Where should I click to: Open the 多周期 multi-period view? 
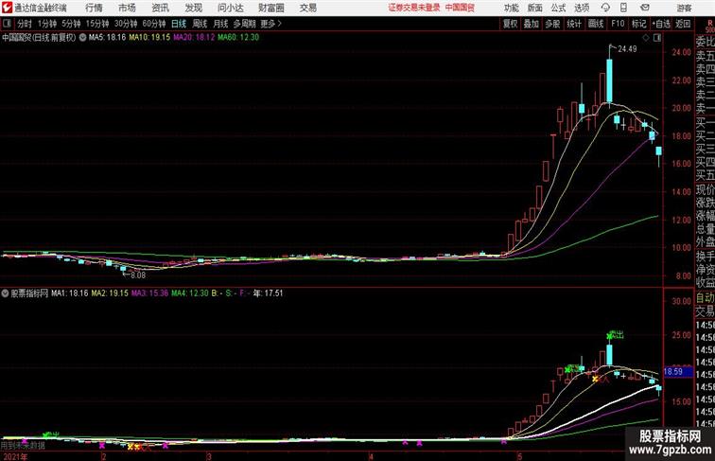(x=244, y=24)
